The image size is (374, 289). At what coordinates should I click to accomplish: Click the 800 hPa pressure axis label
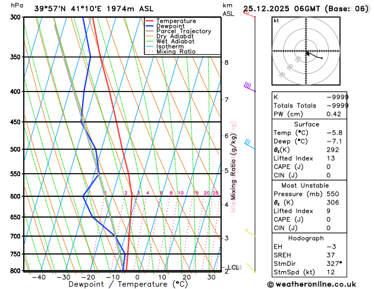[x=17, y=271]
